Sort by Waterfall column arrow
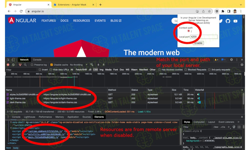 point(242,90)
